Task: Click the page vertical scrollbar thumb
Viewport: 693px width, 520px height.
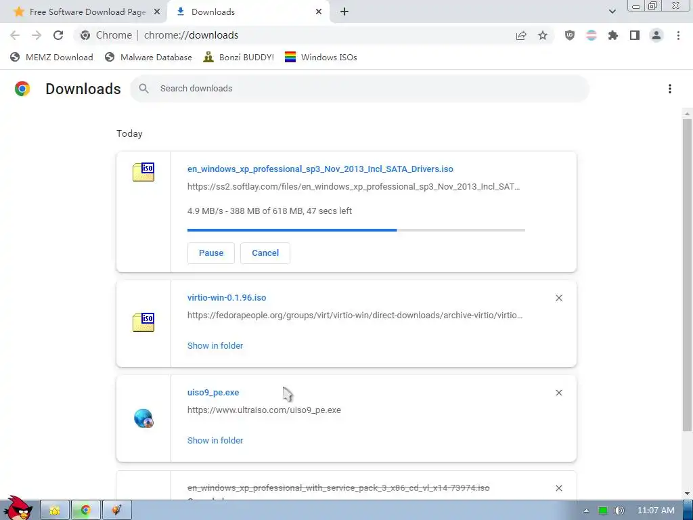Action: point(687,274)
